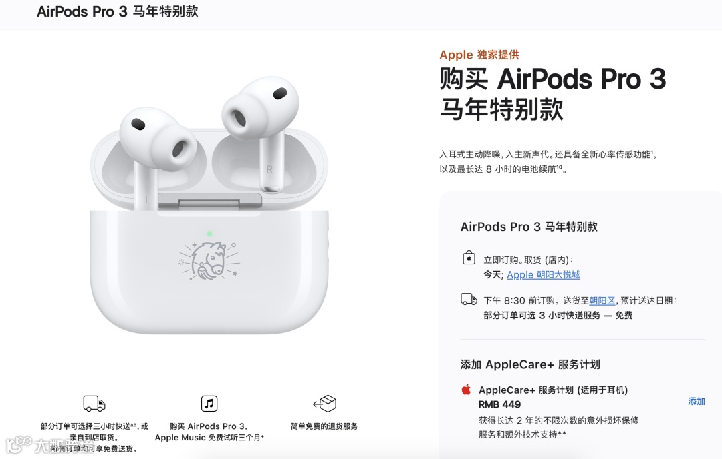
Task: Click the green status light on case
Action: pyautogui.click(x=209, y=234)
